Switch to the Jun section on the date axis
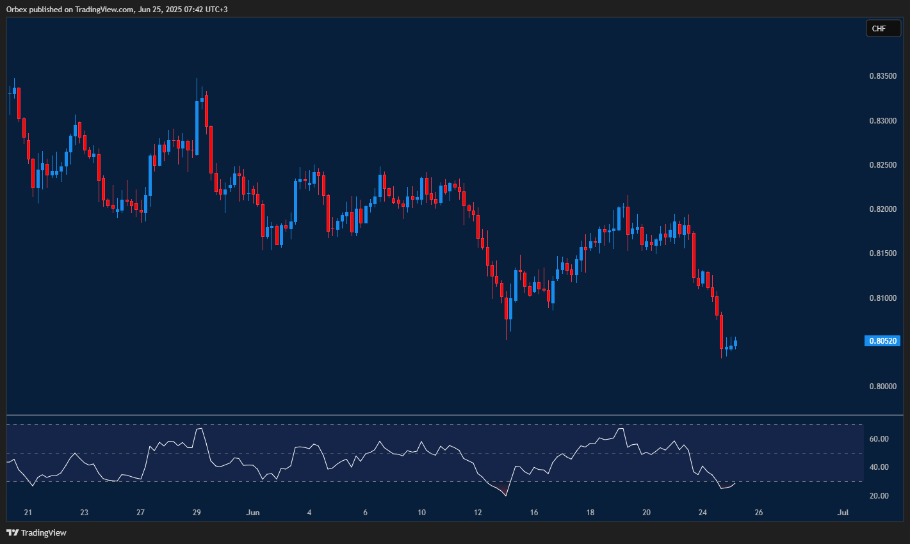Screen dimensions: 910x544 [x=253, y=513]
